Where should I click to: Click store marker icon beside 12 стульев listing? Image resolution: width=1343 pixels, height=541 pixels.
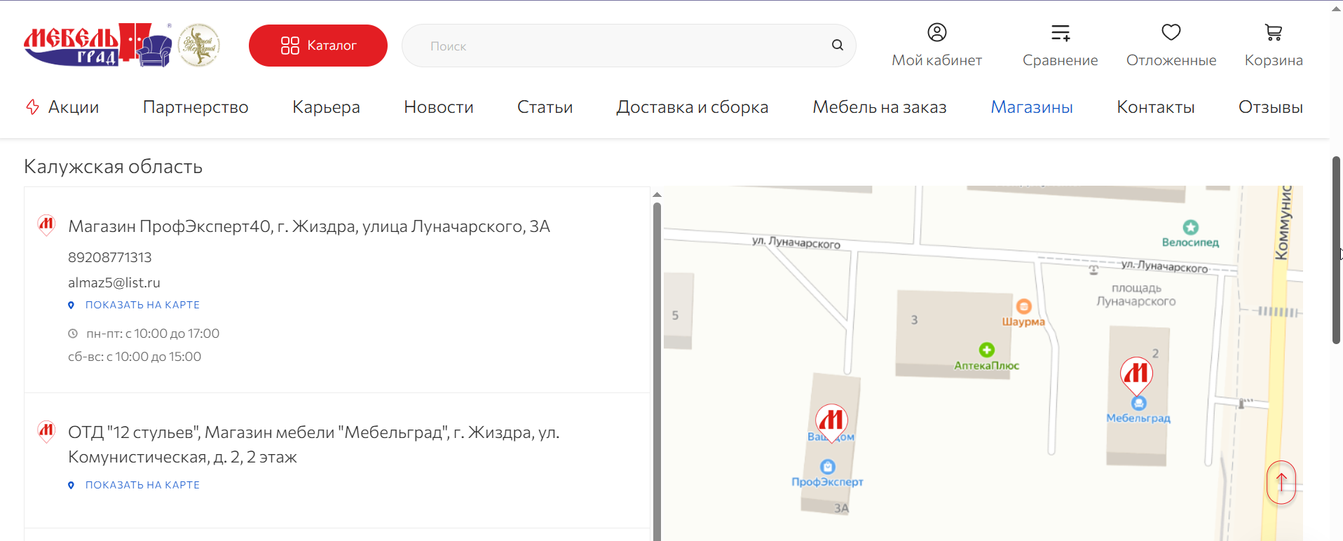[46, 431]
